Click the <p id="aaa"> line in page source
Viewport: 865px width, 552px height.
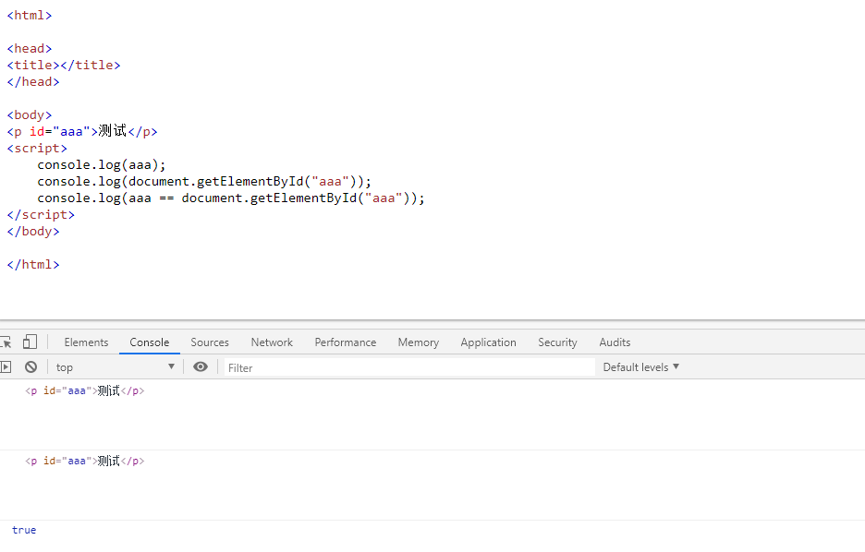click(x=82, y=131)
